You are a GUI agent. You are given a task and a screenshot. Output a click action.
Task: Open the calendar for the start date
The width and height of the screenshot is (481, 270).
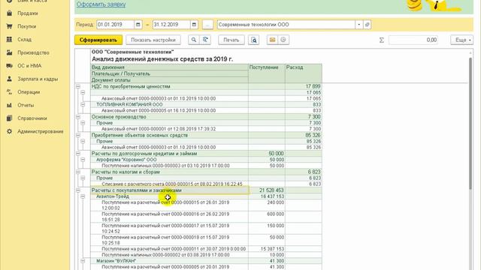(138, 25)
